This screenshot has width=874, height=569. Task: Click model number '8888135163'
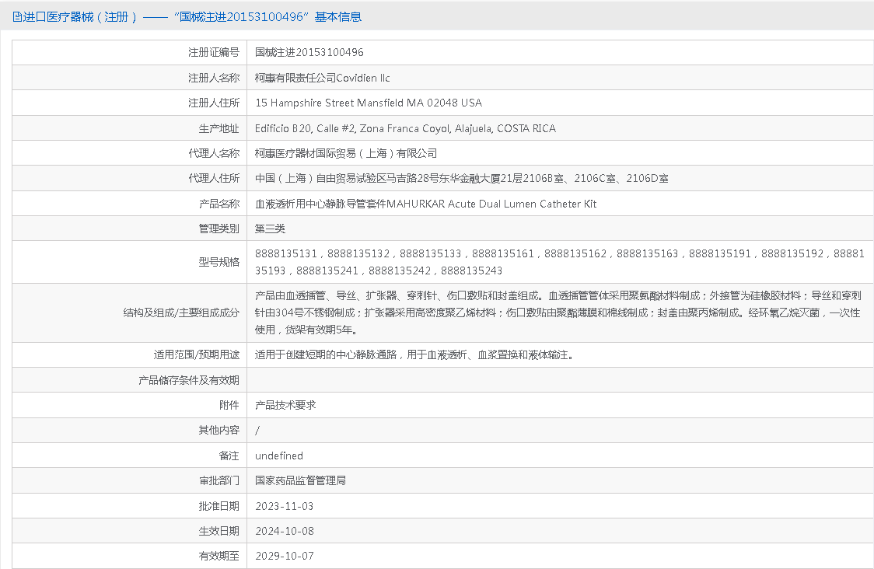tap(647, 253)
